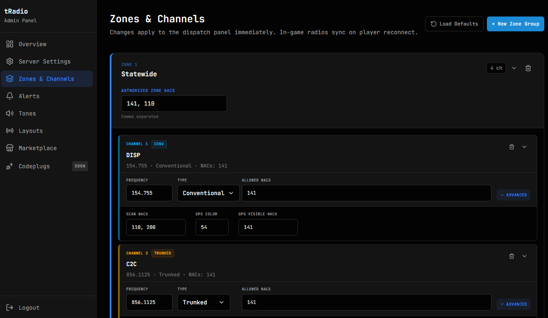Toggle Advanced options for C2C channel
This screenshot has height=318, width=548.
[x=513, y=304]
